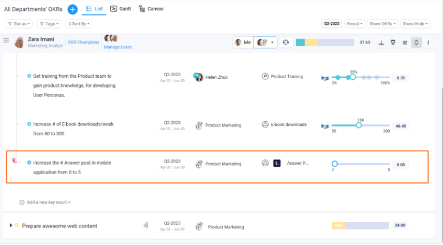Click the balance scale weights icon
Viewport: 443px width, 245px height.
click(286, 42)
